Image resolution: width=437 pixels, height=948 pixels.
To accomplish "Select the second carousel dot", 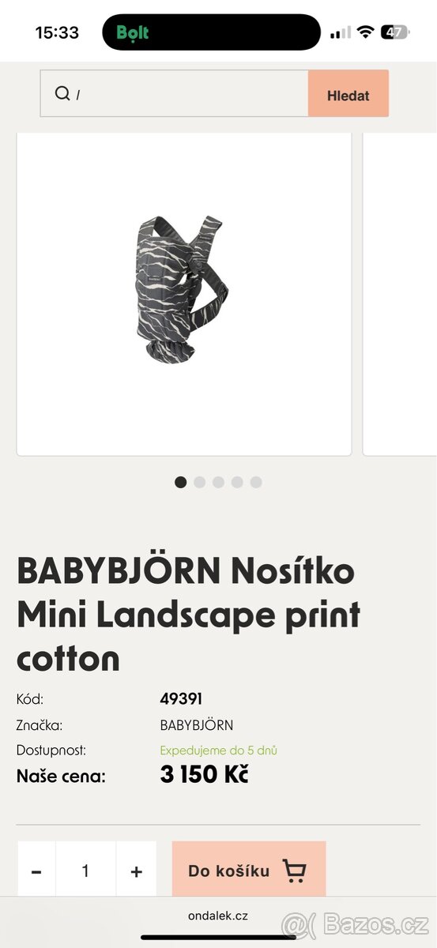I will 199,482.
